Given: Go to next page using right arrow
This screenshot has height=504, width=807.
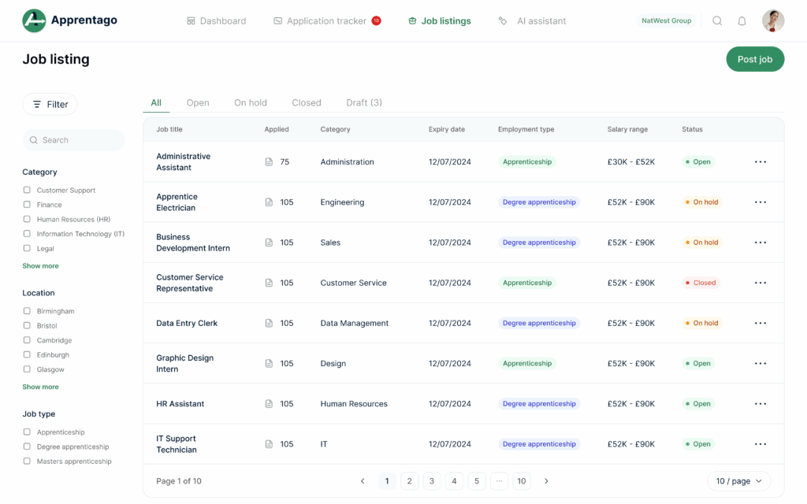Looking at the screenshot, I should click(x=546, y=481).
